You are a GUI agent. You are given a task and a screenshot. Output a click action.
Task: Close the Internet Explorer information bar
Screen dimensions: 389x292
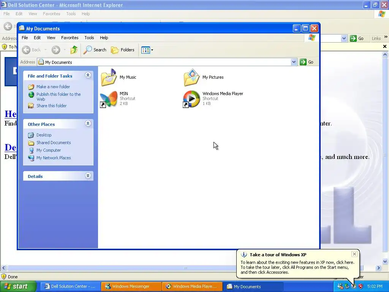coord(385,46)
